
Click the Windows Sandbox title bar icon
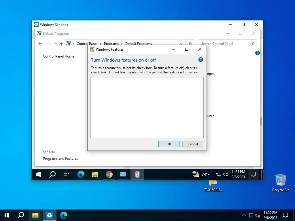(x=36, y=25)
